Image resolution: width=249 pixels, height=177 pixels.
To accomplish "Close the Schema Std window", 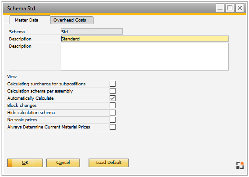I will click(x=240, y=8).
